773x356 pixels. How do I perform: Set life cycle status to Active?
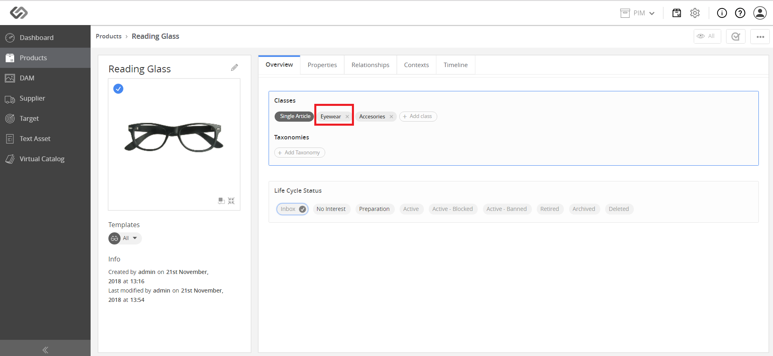point(411,209)
